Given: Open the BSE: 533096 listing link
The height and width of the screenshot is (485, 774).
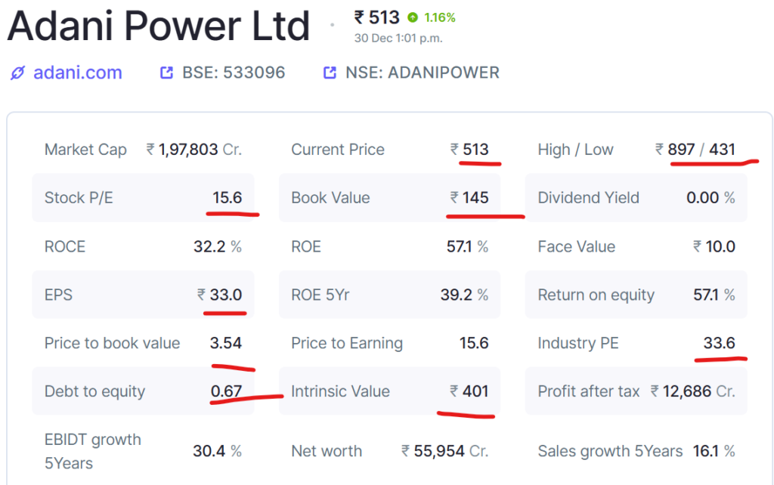Looking at the screenshot, I should pos(234,72).
